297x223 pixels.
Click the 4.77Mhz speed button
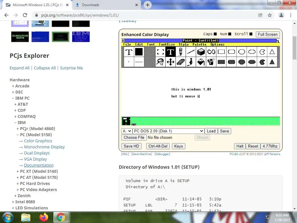pyautogui.click(x=270, y=146)
